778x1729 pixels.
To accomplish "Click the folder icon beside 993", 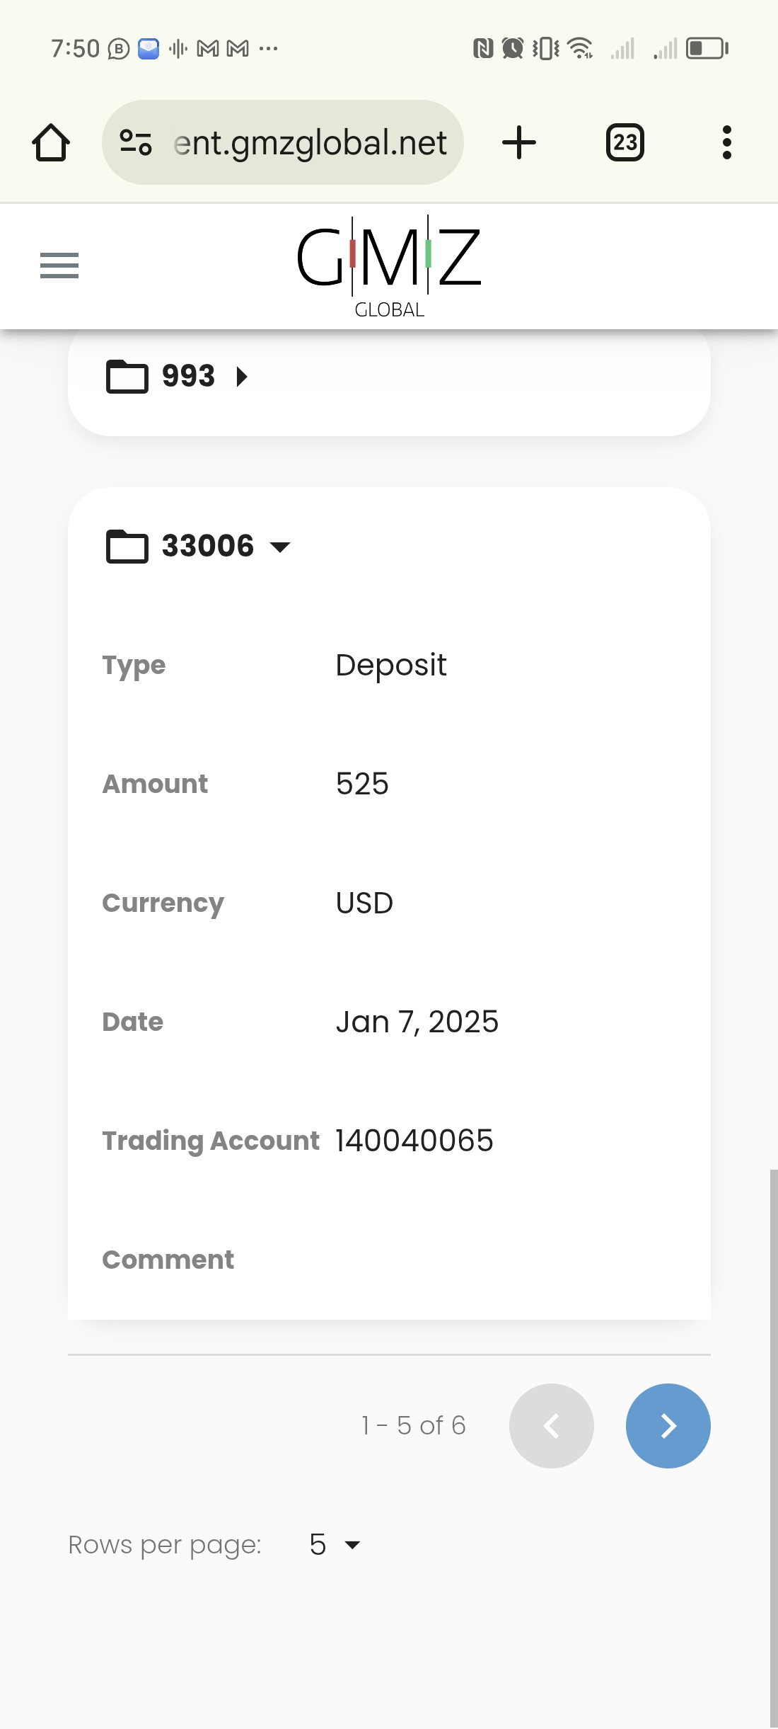I will click(x=127, y=376).
